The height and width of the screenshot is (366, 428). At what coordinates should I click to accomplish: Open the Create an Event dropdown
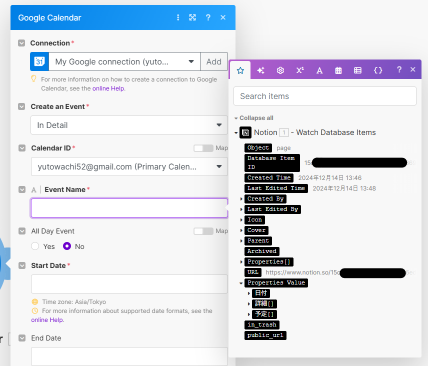tap(129, 125)
